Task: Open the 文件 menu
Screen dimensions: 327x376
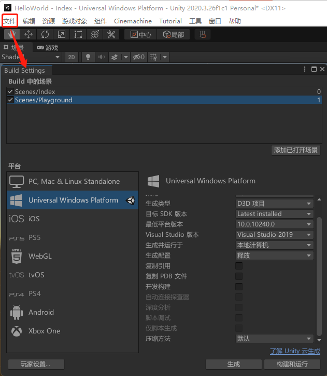Action: click(x=9, y=21)
